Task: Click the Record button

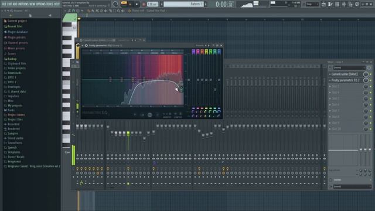Action: point(144,4)
